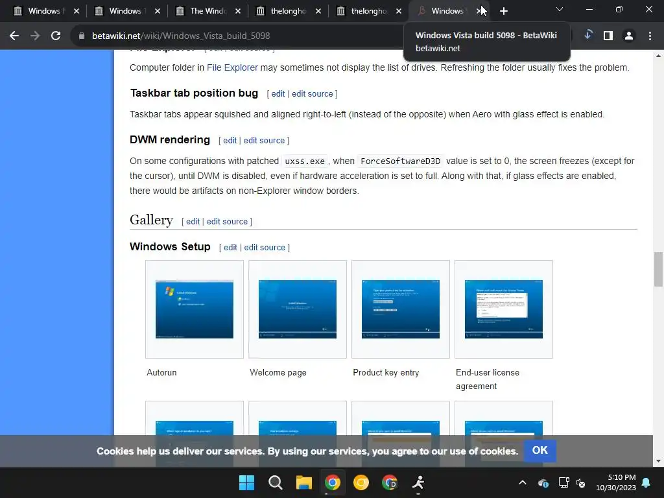Open the Chrome Canary taskbar icon
The width and height of the screenshot is (664, 498).
click(x=361, y=482)
